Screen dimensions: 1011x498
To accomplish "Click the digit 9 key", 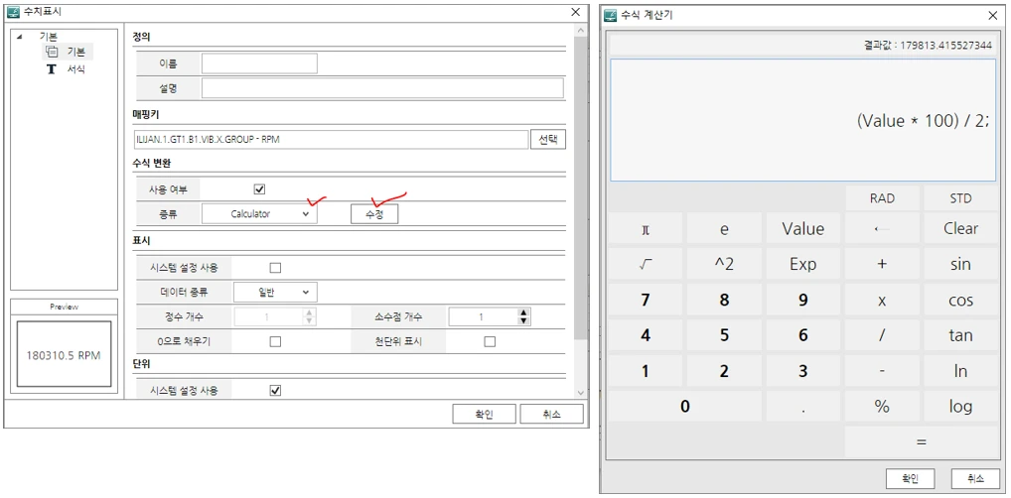I will [802, 301].
